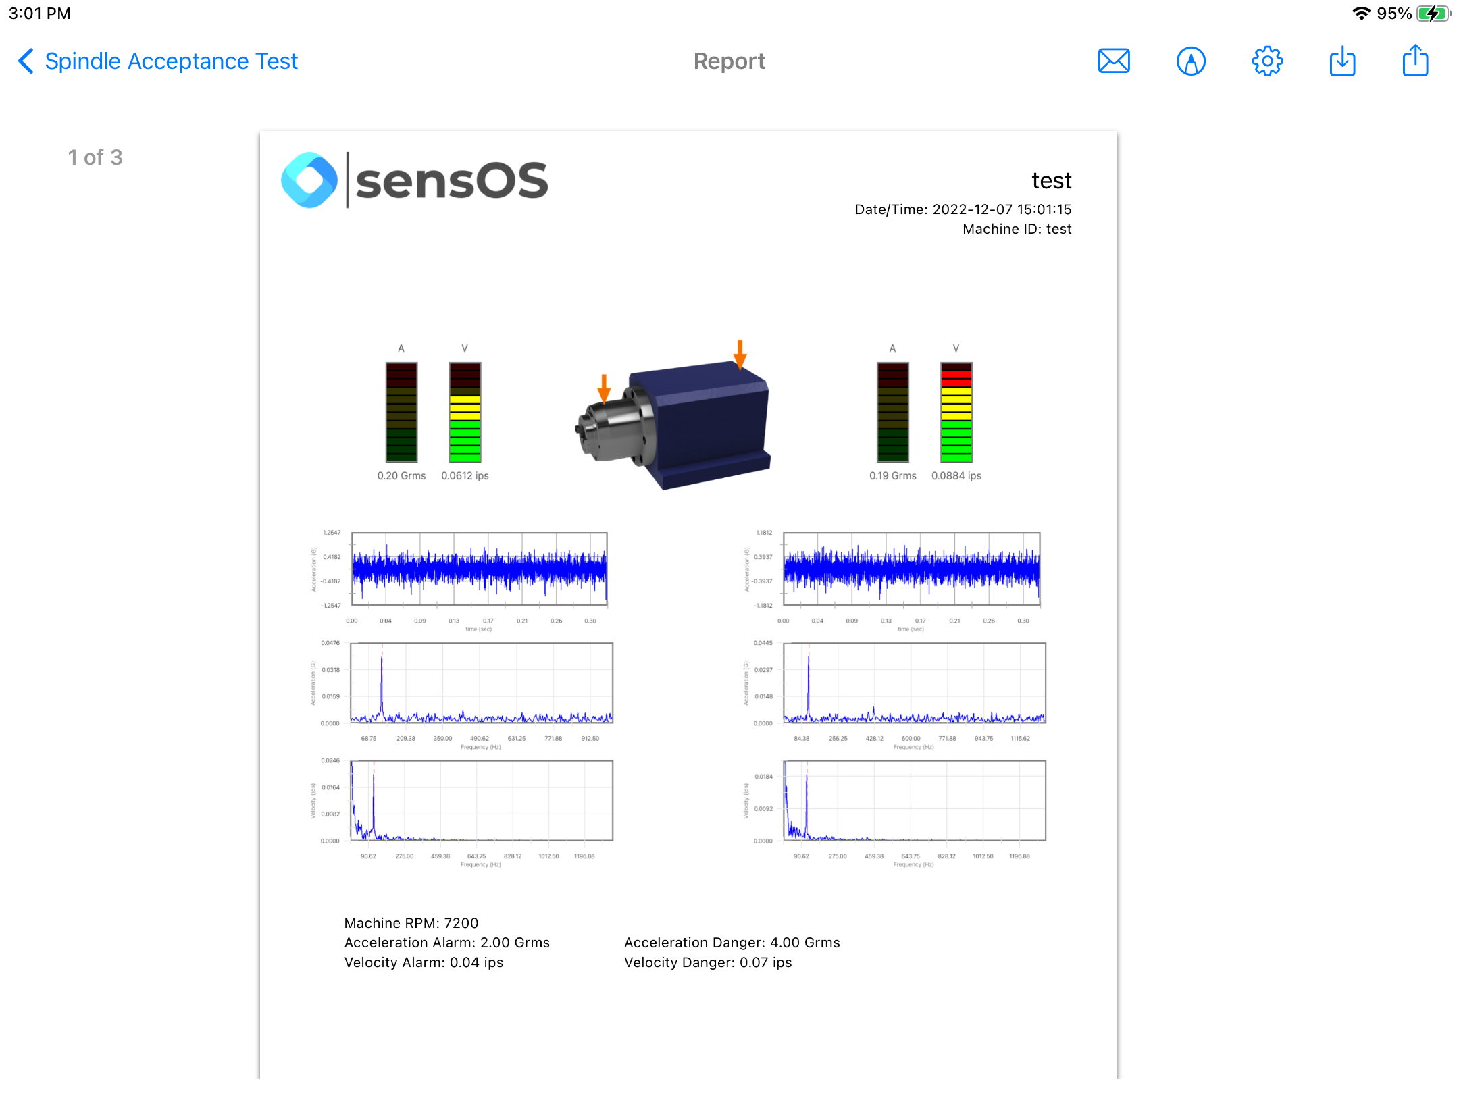Select the 0.0612 ips reading
This screenshot has height=1094, width=1459.
[x=465, y=476]
